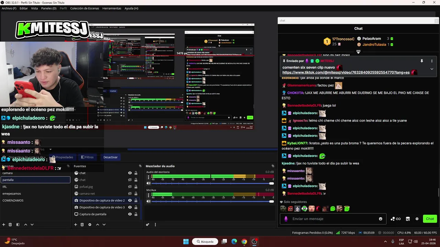The image size is (440, 247).
Task: Pop out the Mezclador de audio dock
Action: [x=273, y=166]
